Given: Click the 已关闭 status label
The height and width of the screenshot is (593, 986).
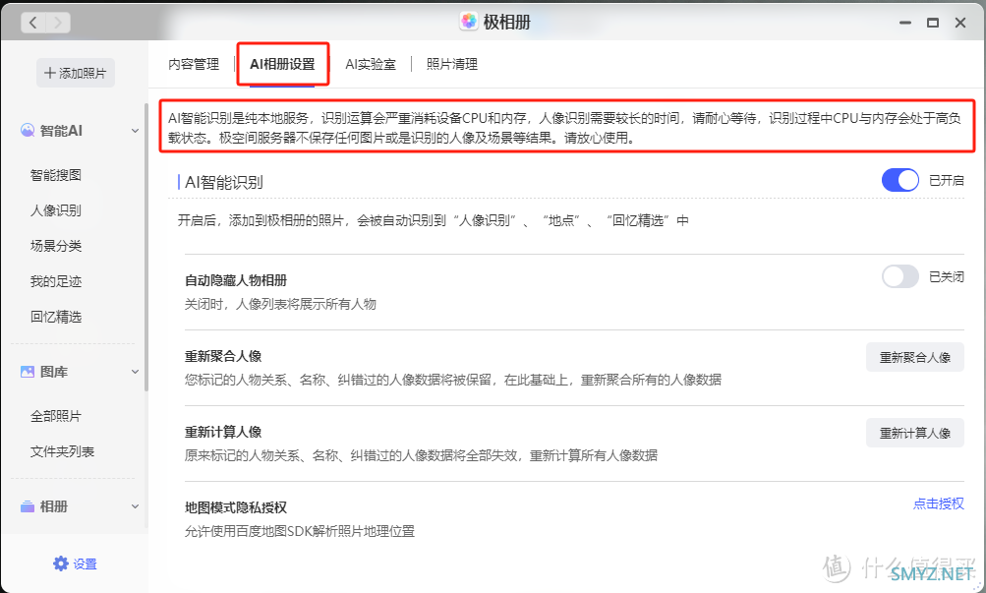Looking at the screenshot, I should [x=947, y=276].
